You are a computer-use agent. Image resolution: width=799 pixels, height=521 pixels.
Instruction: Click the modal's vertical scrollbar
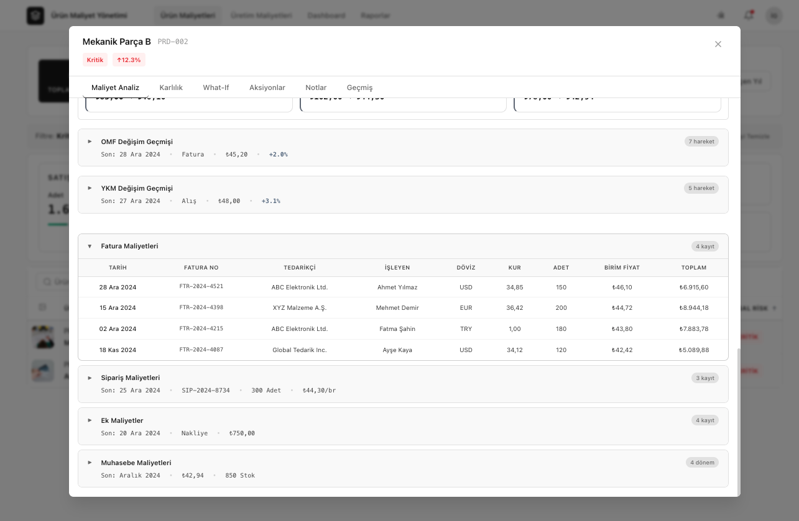tap(738, 421)
